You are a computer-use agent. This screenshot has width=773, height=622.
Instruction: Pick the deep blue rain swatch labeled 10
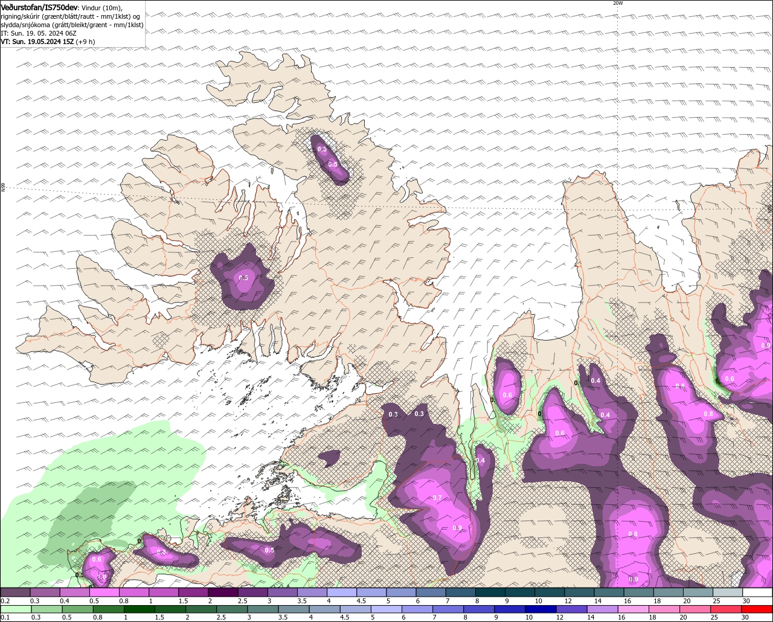click(541, 609)
